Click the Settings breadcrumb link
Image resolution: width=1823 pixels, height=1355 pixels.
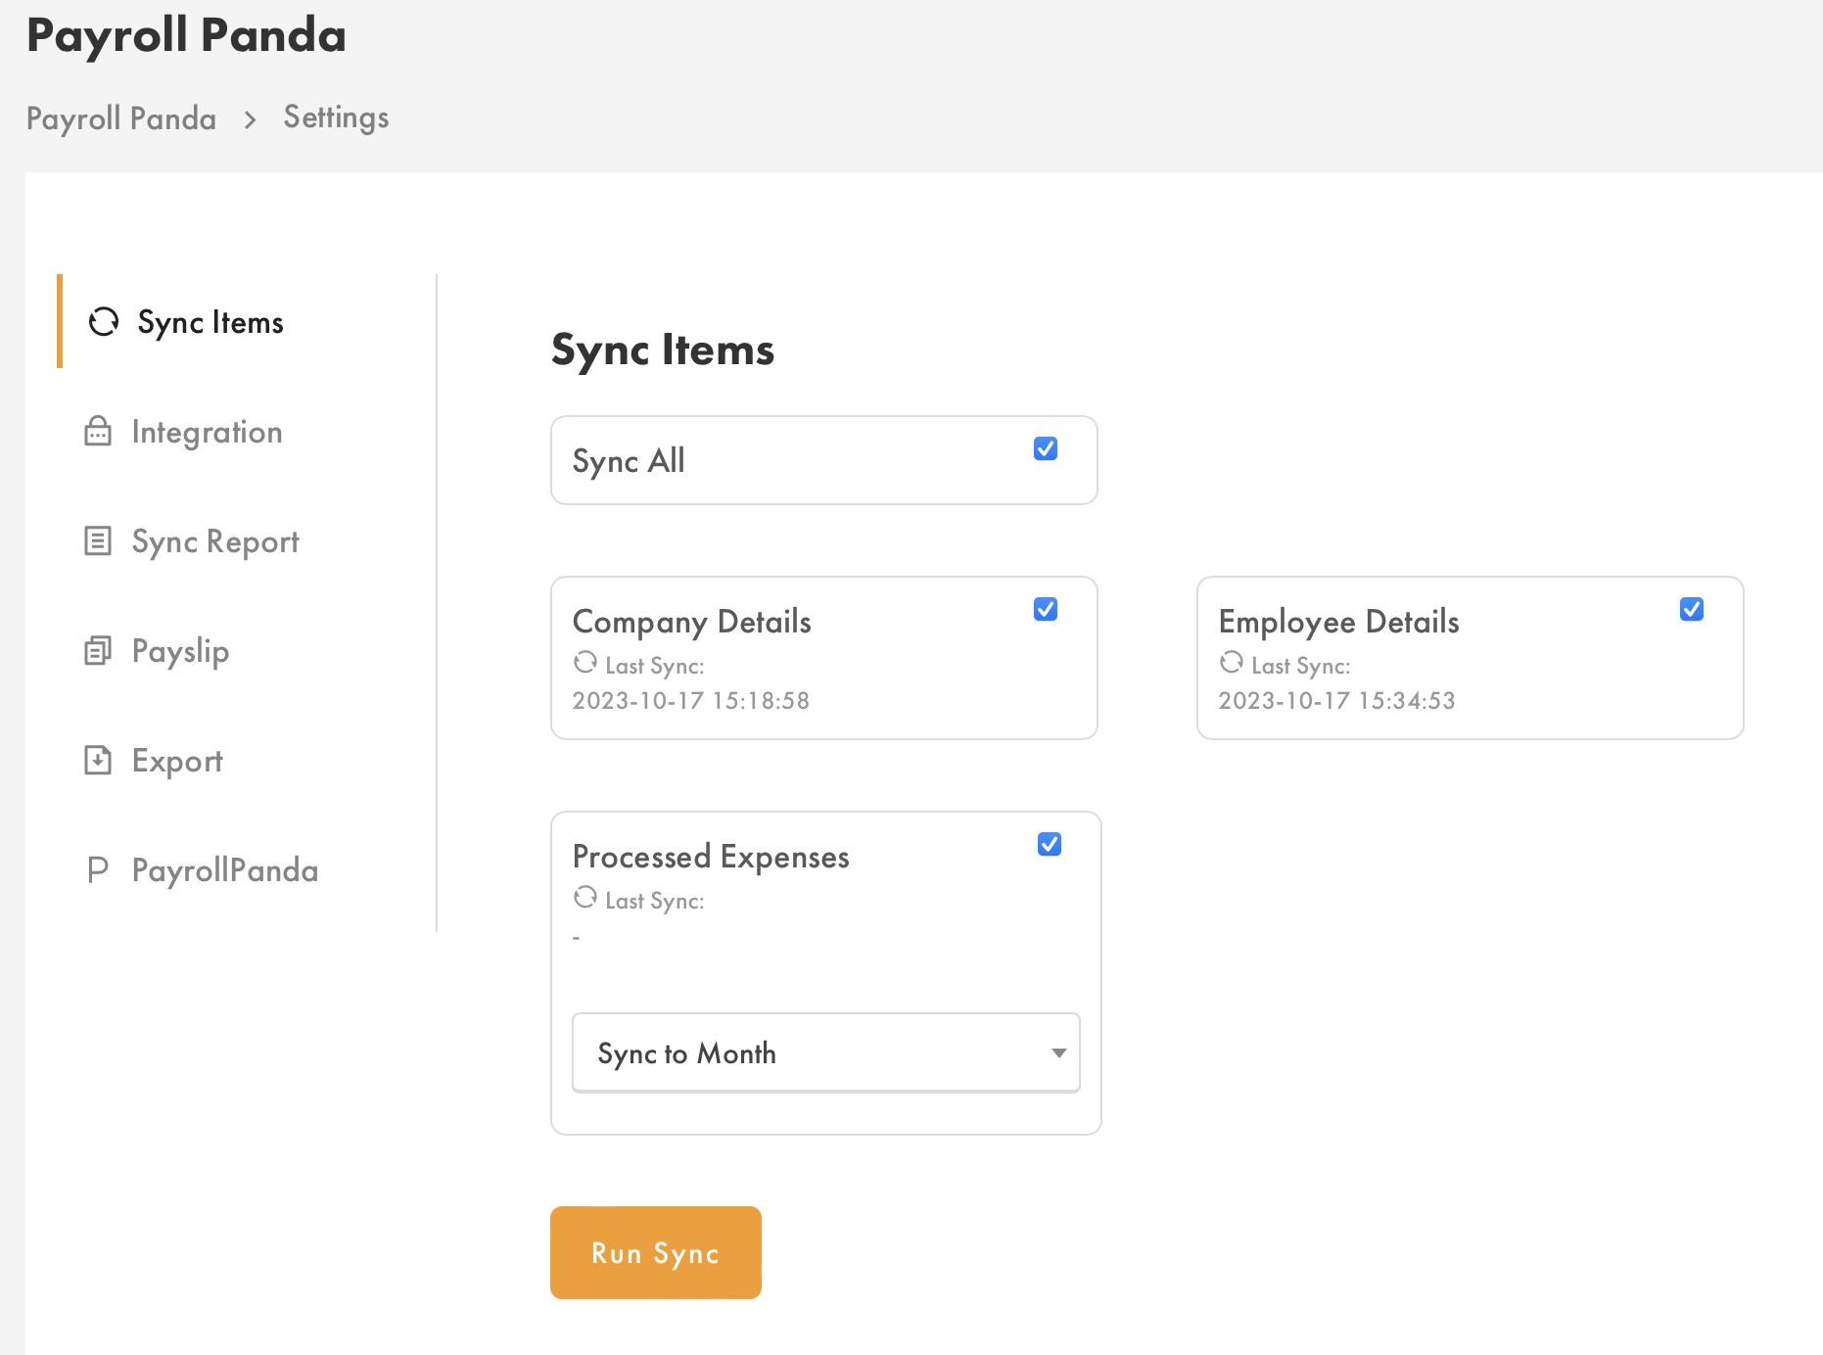[x=336, y=117]
